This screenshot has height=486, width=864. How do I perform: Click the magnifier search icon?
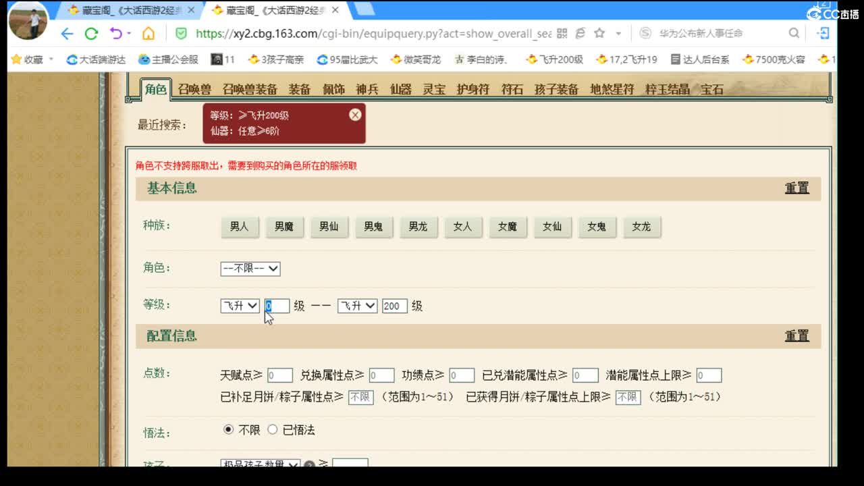click(x=794, y=33)
